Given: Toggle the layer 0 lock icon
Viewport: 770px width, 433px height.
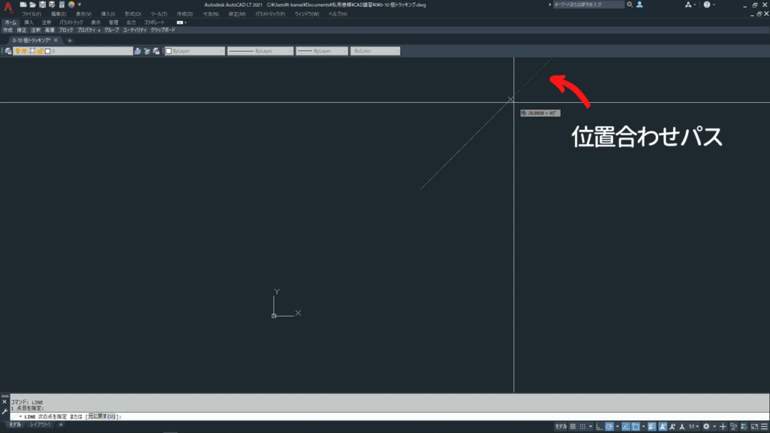Looking at the screenshot, I should pos(40,51).
